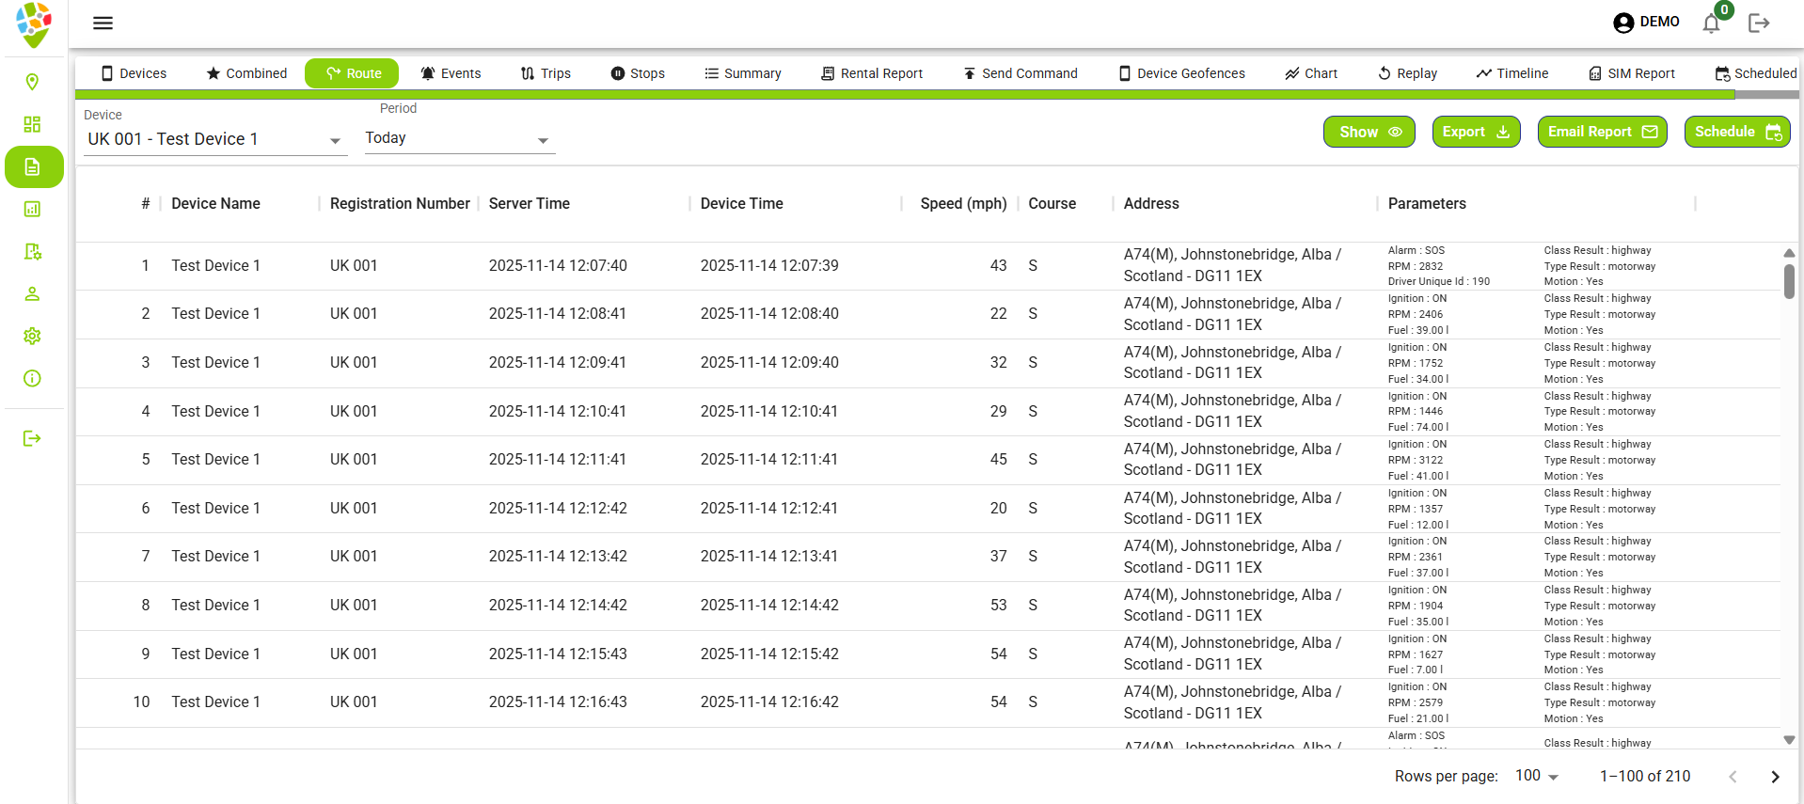This screenshot has height=804, width=1804.
Task: Open the dashboard grid sidebar icon
Action: coord(32,125)
